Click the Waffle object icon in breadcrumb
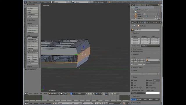The height and width of the screenshot is (105, 186). 139,26
